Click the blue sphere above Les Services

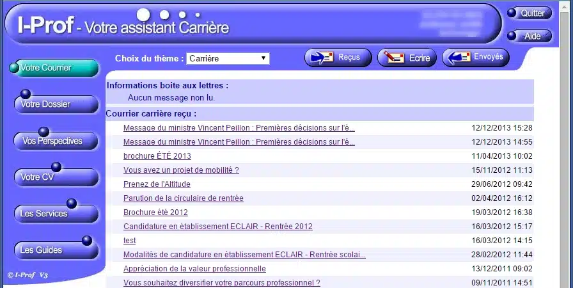coord(72,204)
